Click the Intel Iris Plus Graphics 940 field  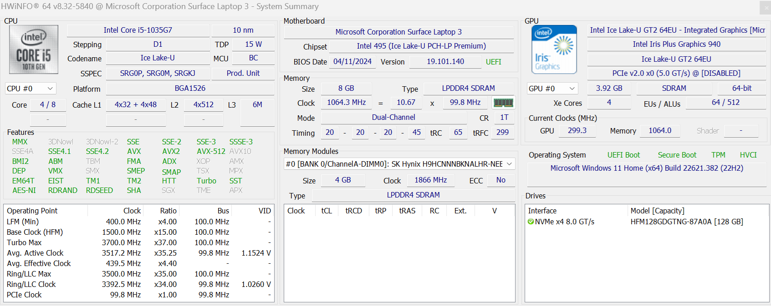coord(676,44)
